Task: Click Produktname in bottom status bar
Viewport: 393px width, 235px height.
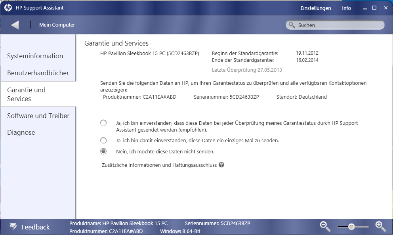Action: pos(118,223)
